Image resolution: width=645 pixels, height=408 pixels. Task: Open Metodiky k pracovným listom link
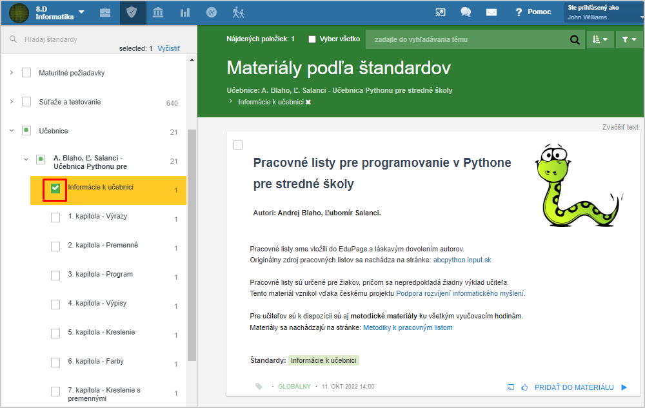(x=408, y=327)
